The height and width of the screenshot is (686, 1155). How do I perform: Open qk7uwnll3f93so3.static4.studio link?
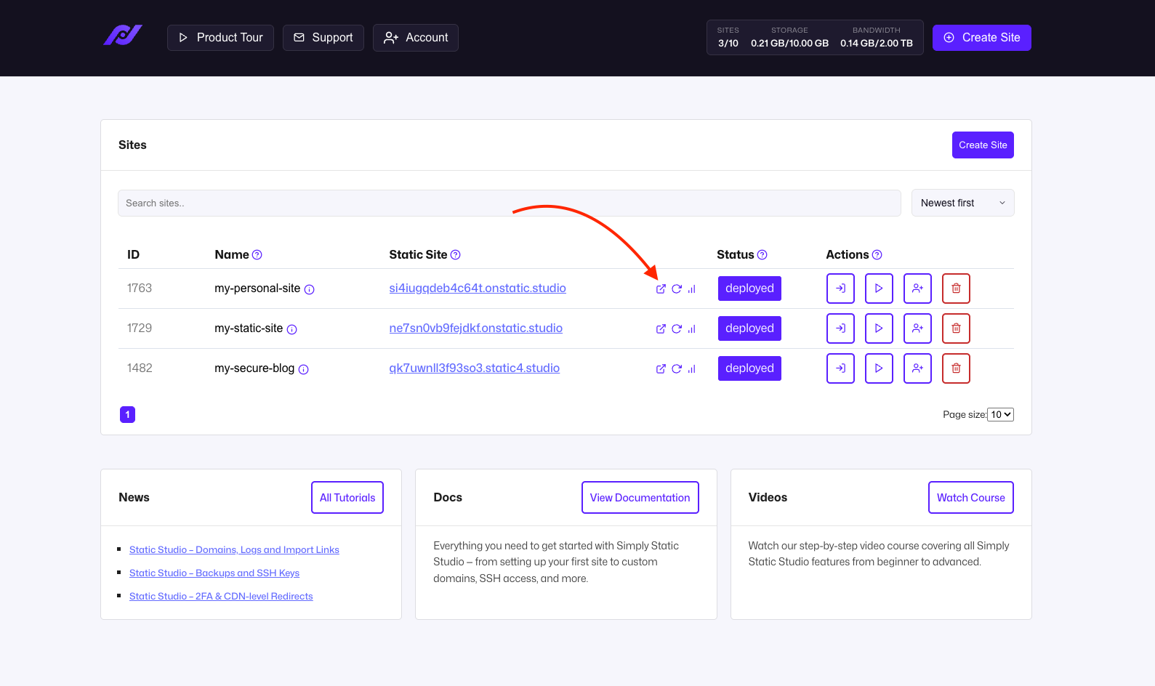[x=474, y=368]
